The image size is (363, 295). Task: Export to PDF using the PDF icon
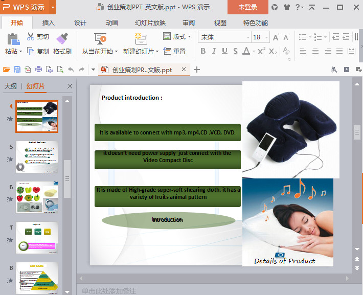pyautogui.click(x=28, y=70)
